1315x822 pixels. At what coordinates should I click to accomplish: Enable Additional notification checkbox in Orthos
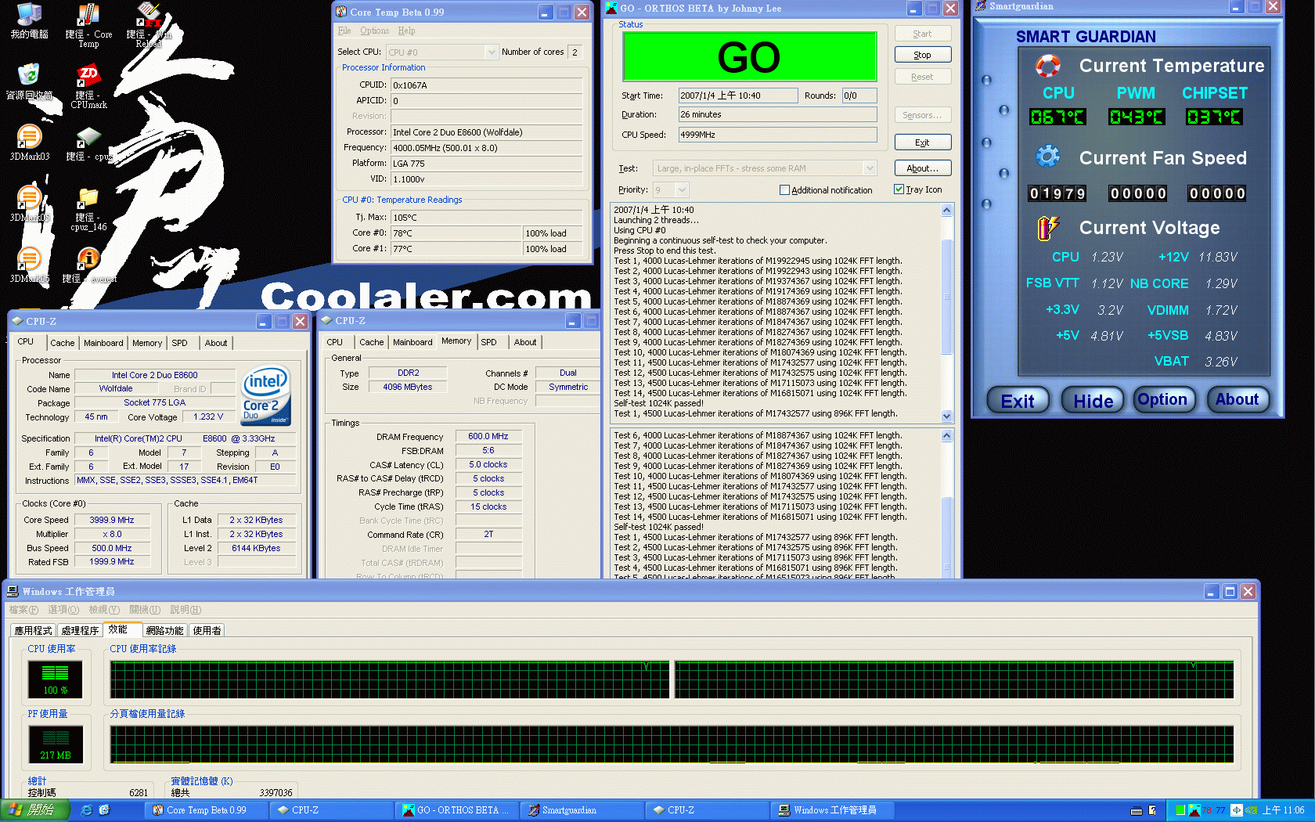click(x=784, y=190)
